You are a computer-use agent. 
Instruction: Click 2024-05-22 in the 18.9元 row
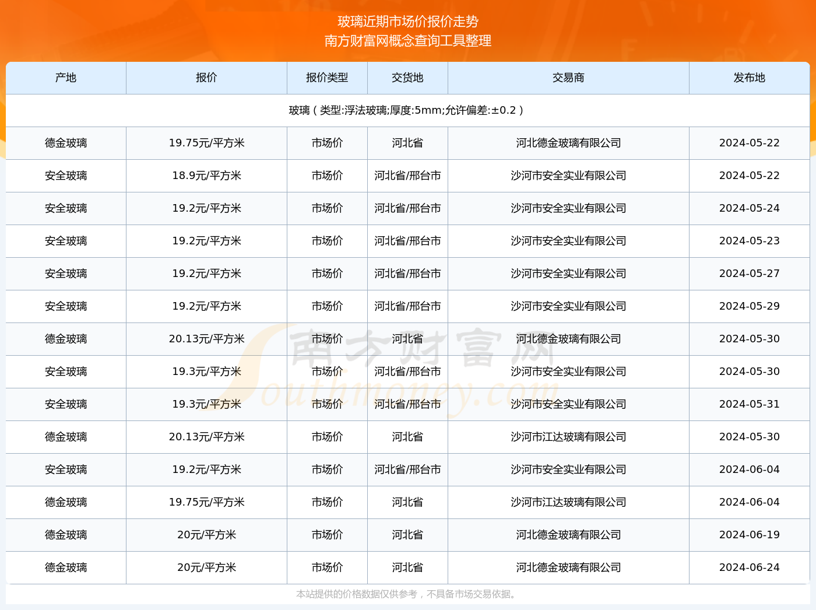click(749, 176)
